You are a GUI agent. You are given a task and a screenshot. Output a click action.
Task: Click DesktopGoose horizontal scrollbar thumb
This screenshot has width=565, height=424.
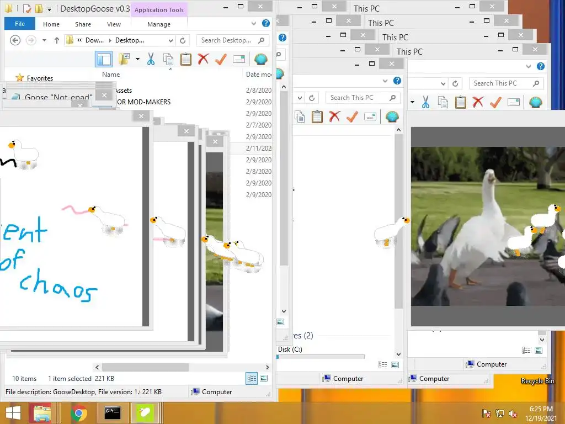click(x=145, y=367)
